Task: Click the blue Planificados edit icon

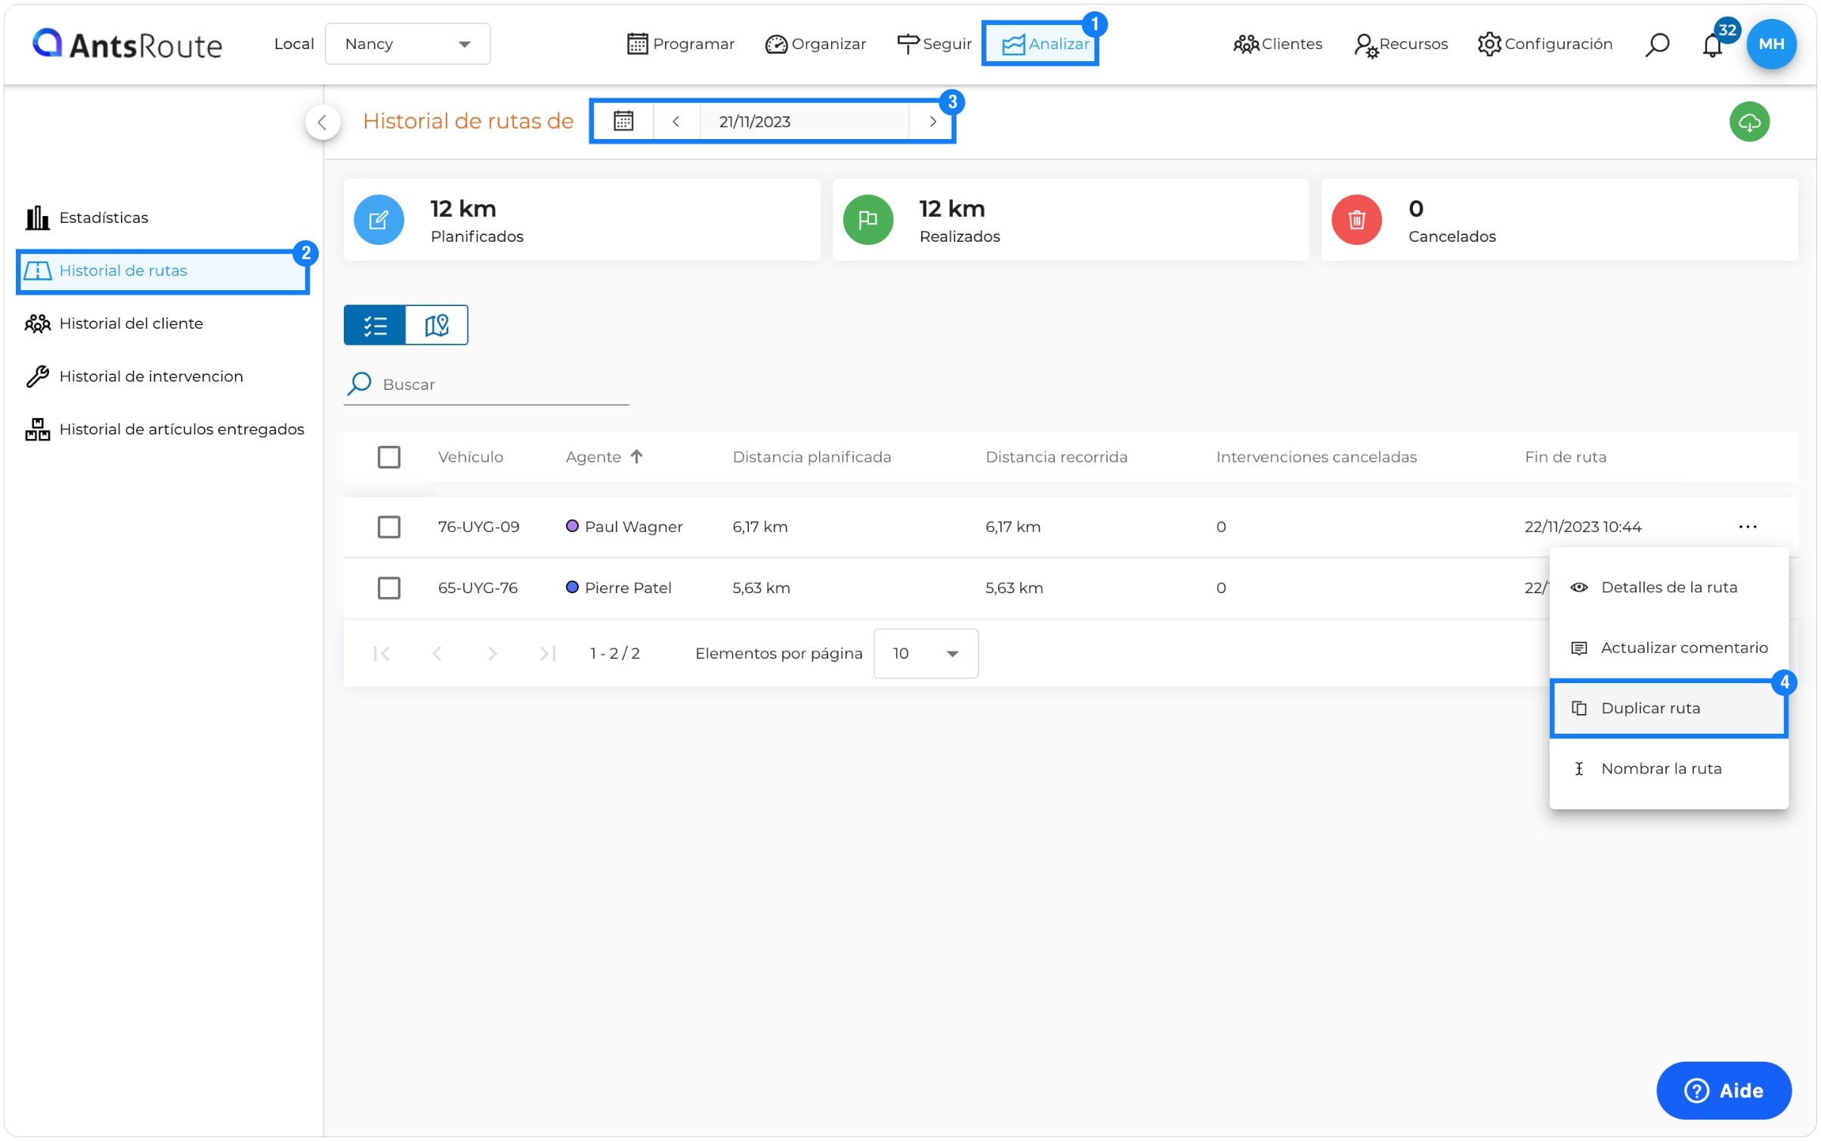Action: pyautogui.click(x=379, y=220)
